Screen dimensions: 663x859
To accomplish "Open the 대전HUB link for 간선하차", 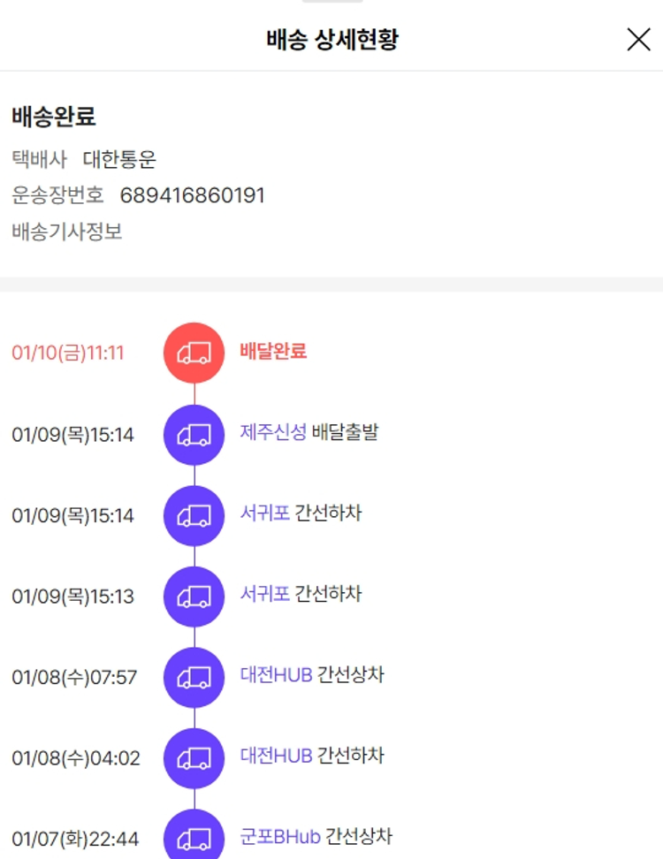I will click(276, 756).
